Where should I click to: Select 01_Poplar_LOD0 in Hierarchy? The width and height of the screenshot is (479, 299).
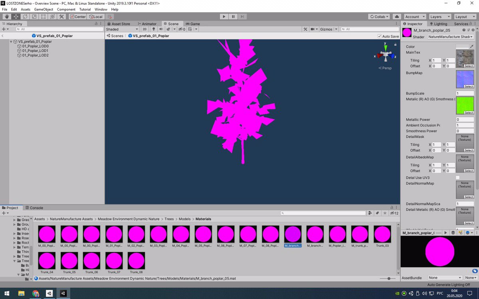pos(35,46)
